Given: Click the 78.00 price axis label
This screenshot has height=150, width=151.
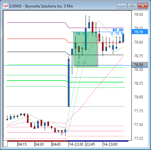Looking at the screenshot, I should pos(139,97).
